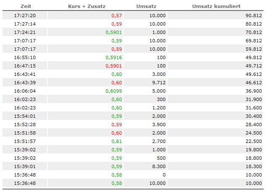Select the 0,61 price cell
This screenshot has height=192, width=267.
coord(116,141)
